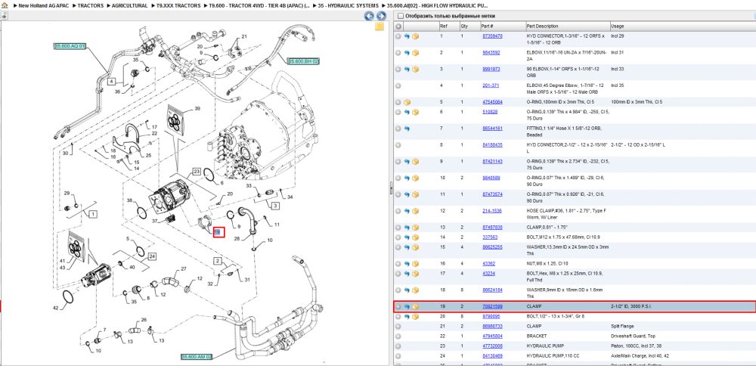
Task: Open part number link 87359470
Action: [x=492, y=36]
